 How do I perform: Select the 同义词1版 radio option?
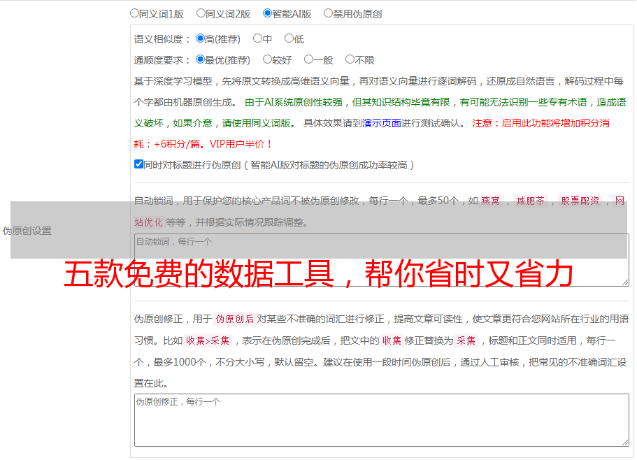134,13
